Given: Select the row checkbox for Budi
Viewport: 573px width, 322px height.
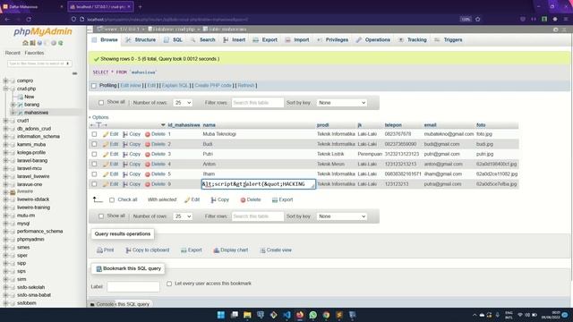Looking at the screenshot, I should coord(94,144).
